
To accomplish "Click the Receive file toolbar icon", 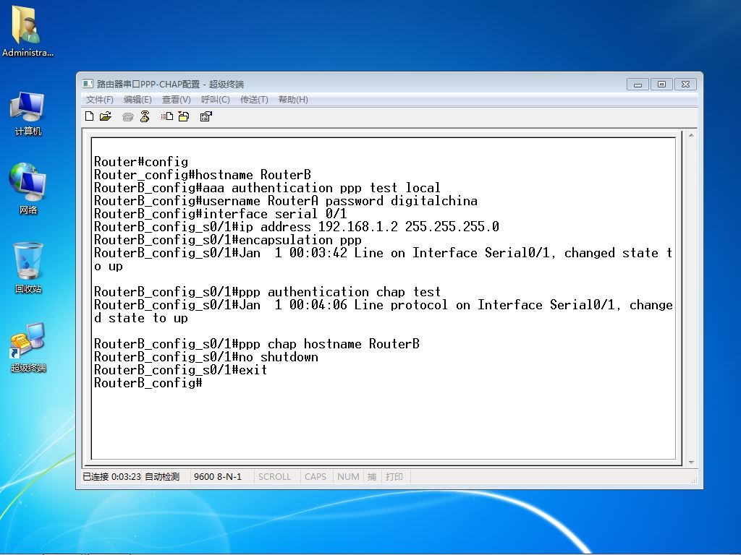I will 184,116.
